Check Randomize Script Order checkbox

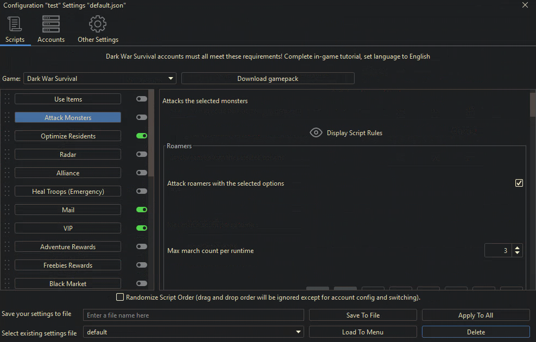tap(120, 297)
